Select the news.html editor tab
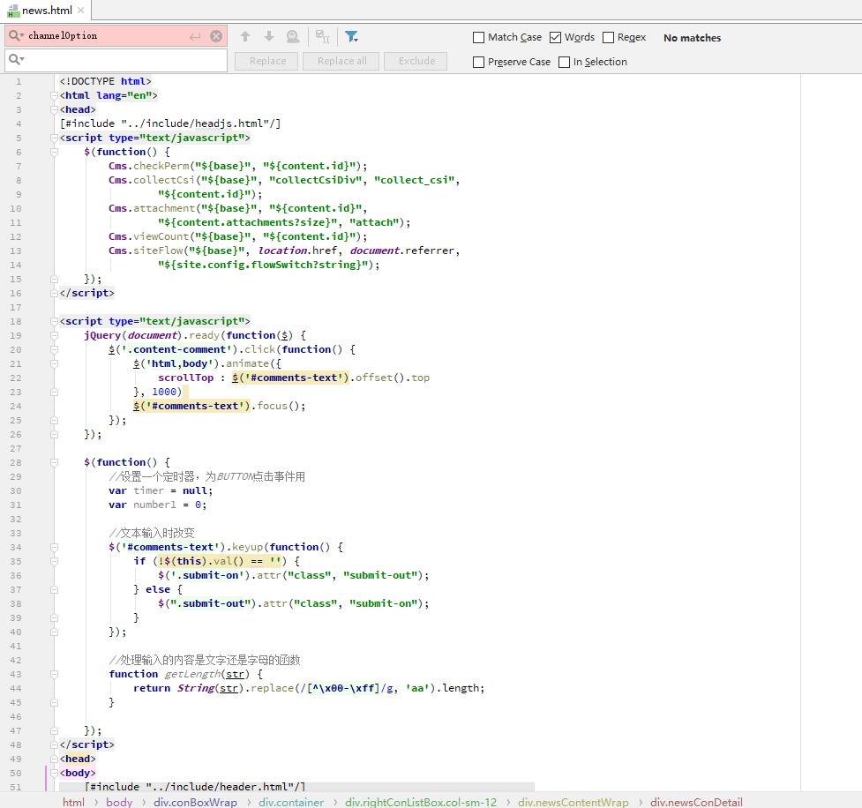This screenshot has width=862, height=808. pyautogui.click(x=46, y=11)
